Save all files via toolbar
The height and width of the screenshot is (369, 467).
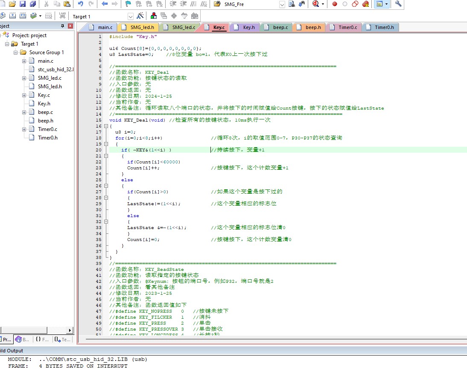pos(33,4)
